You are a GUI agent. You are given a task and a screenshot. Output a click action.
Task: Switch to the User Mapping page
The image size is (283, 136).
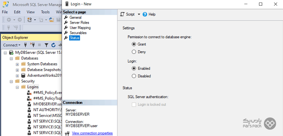(x=80, y=28)
